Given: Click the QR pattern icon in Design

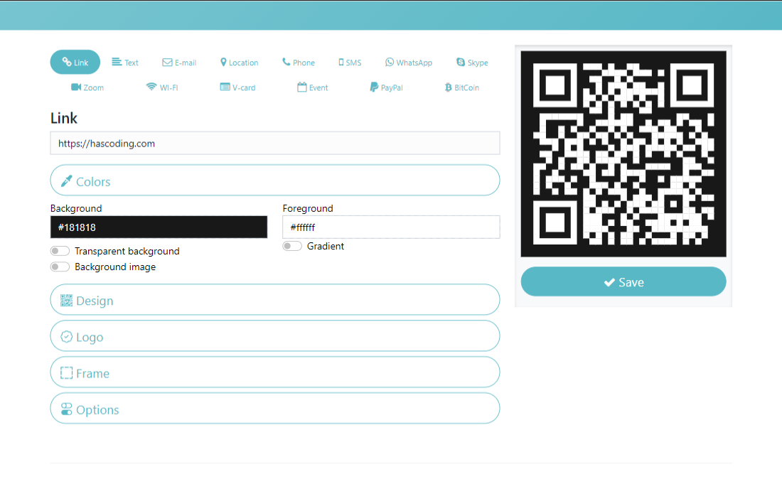Looking at the screenshot, I should 66,300.
